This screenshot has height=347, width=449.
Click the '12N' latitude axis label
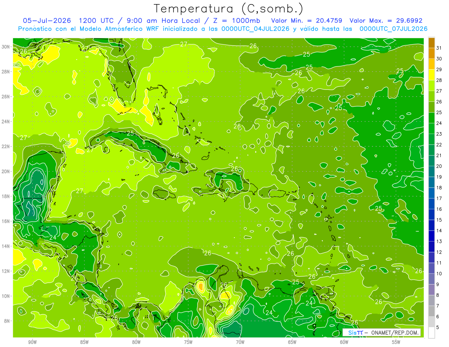tap(6, 271)
